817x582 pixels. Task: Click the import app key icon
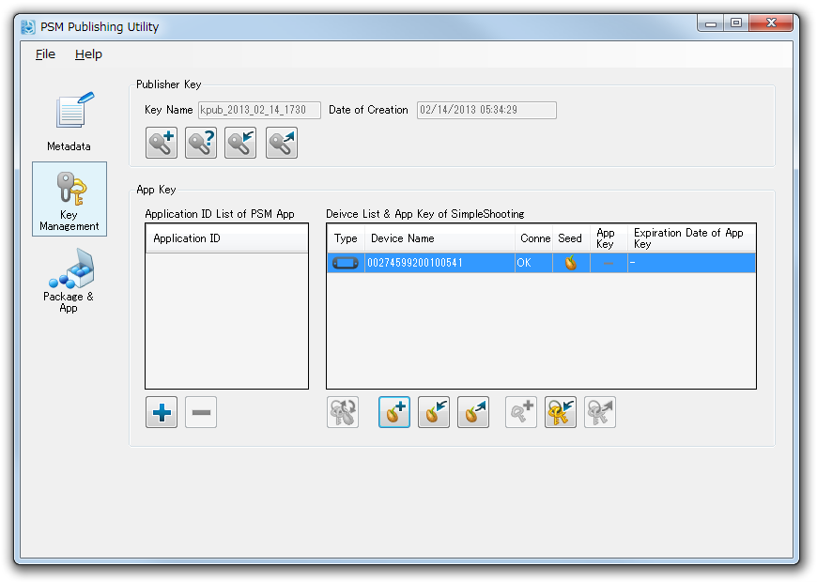(561, 412)
